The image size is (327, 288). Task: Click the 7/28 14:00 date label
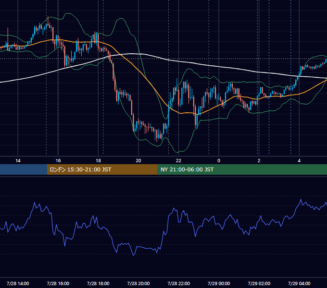[18, 283]
